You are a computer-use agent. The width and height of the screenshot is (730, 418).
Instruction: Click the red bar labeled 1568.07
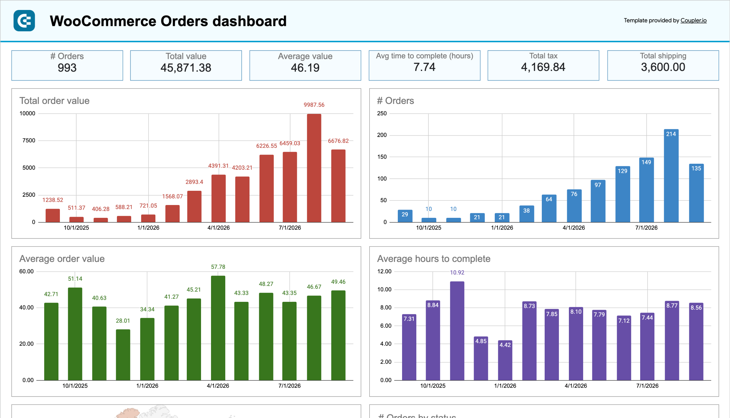click(x=172, y=214)
